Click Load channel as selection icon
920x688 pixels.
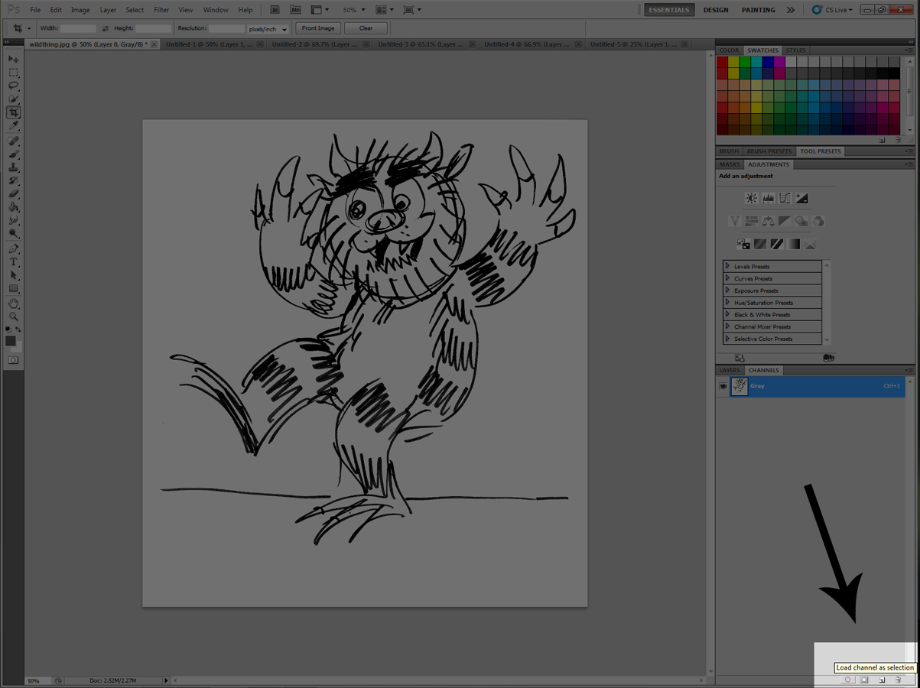click(847, 680)
